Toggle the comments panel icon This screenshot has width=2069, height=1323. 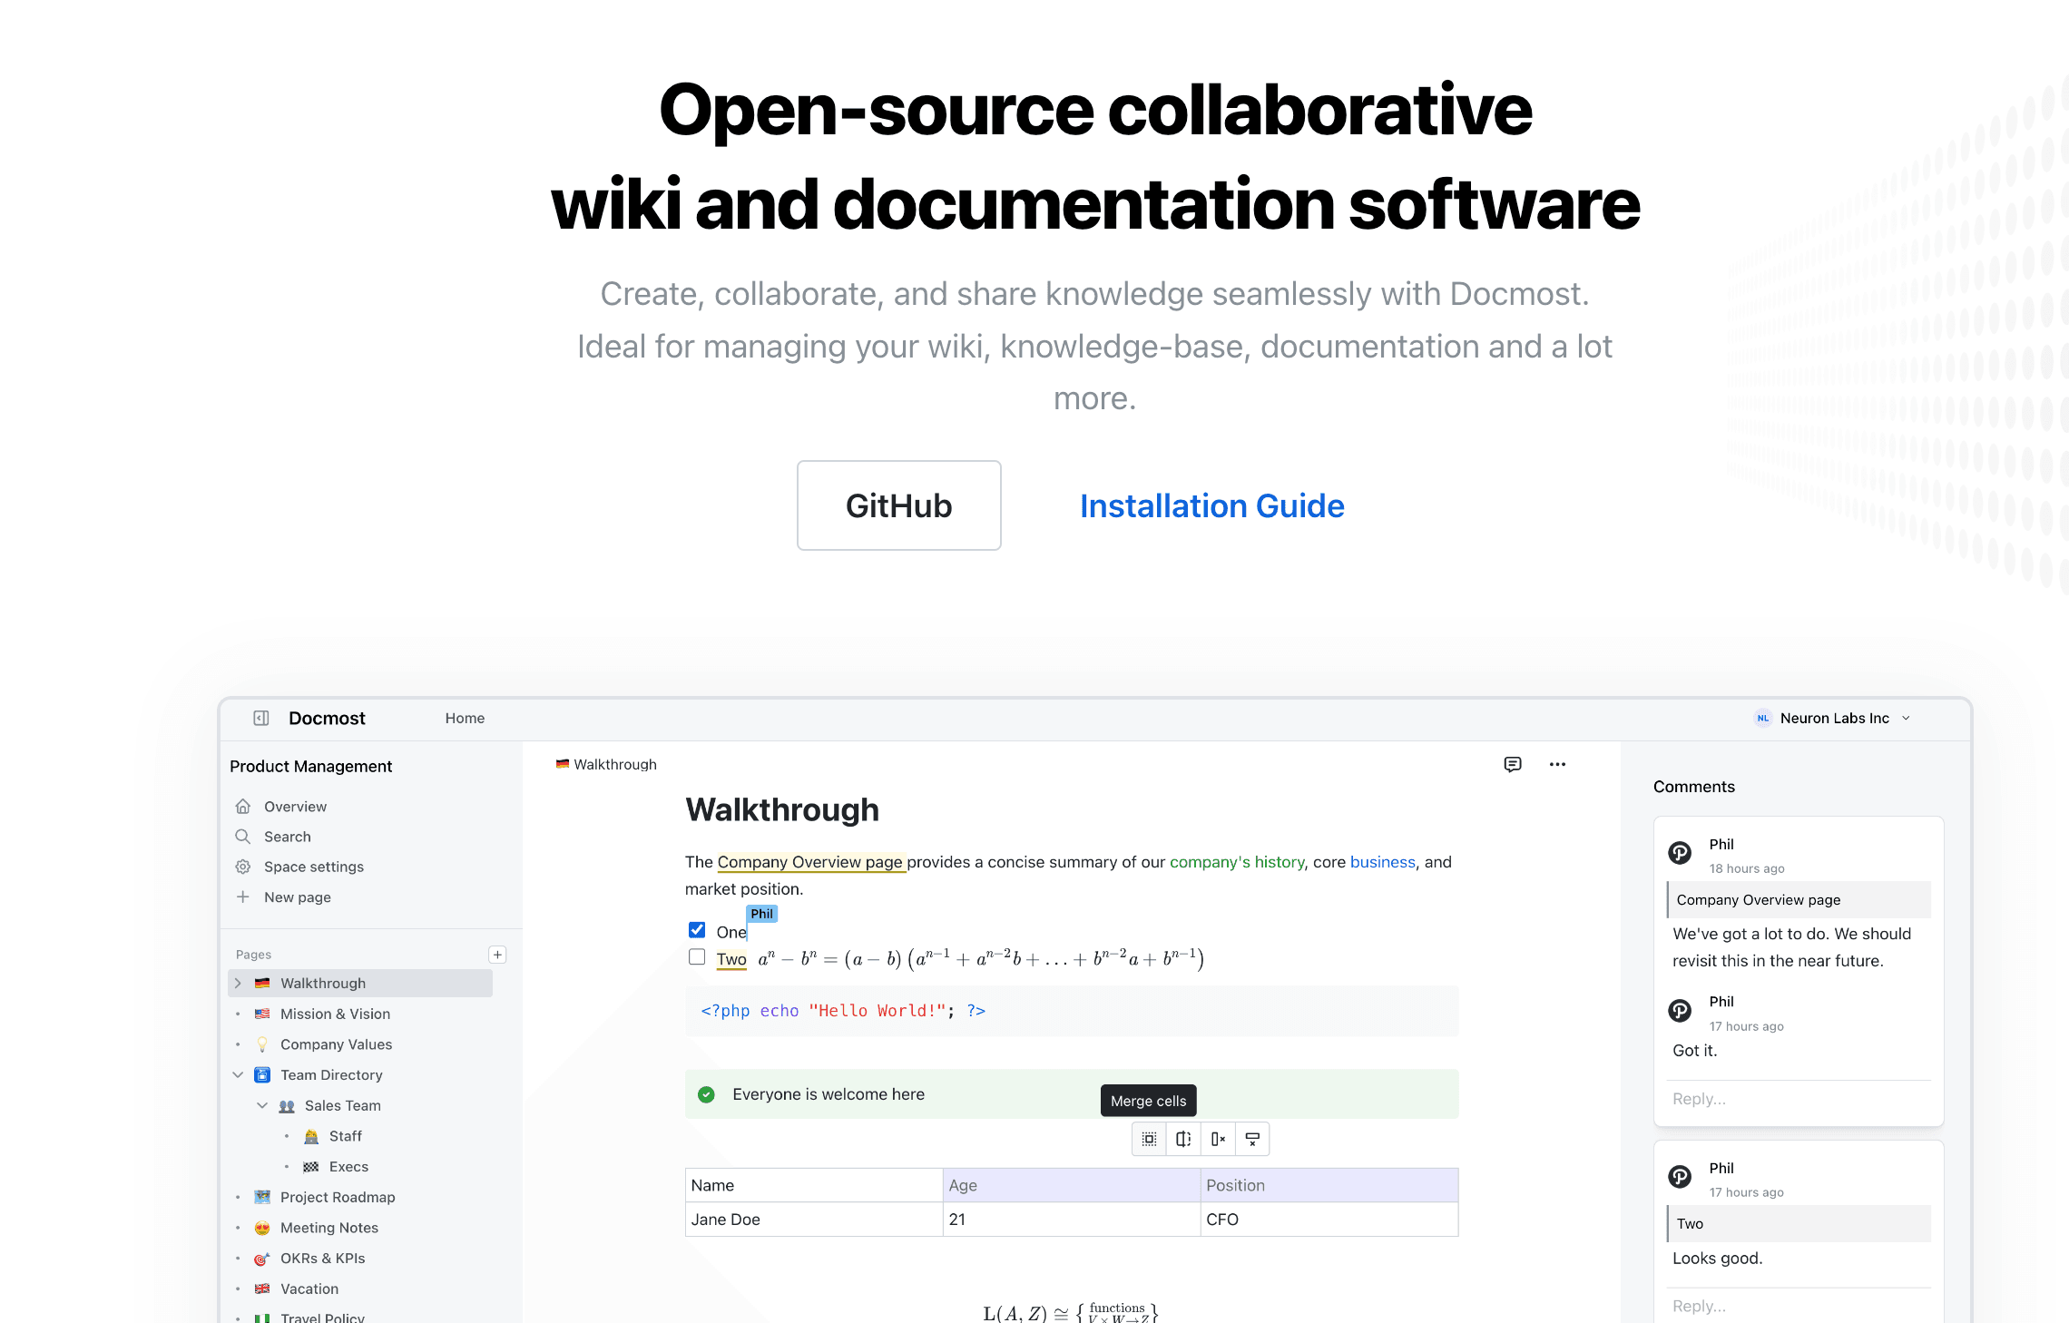[x=1513, y=764]
